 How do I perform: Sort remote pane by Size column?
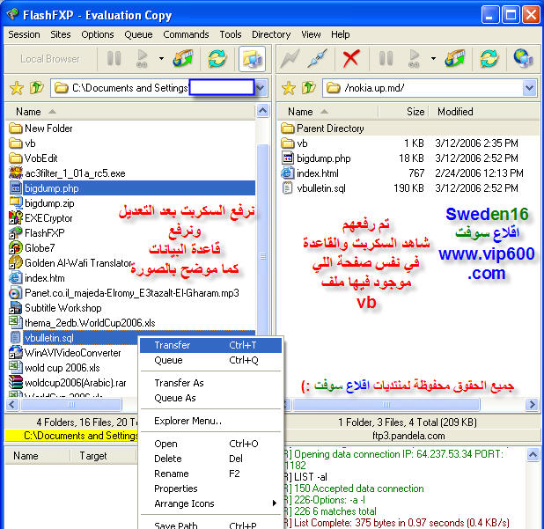pyautogui.click(x=403, y=112)
